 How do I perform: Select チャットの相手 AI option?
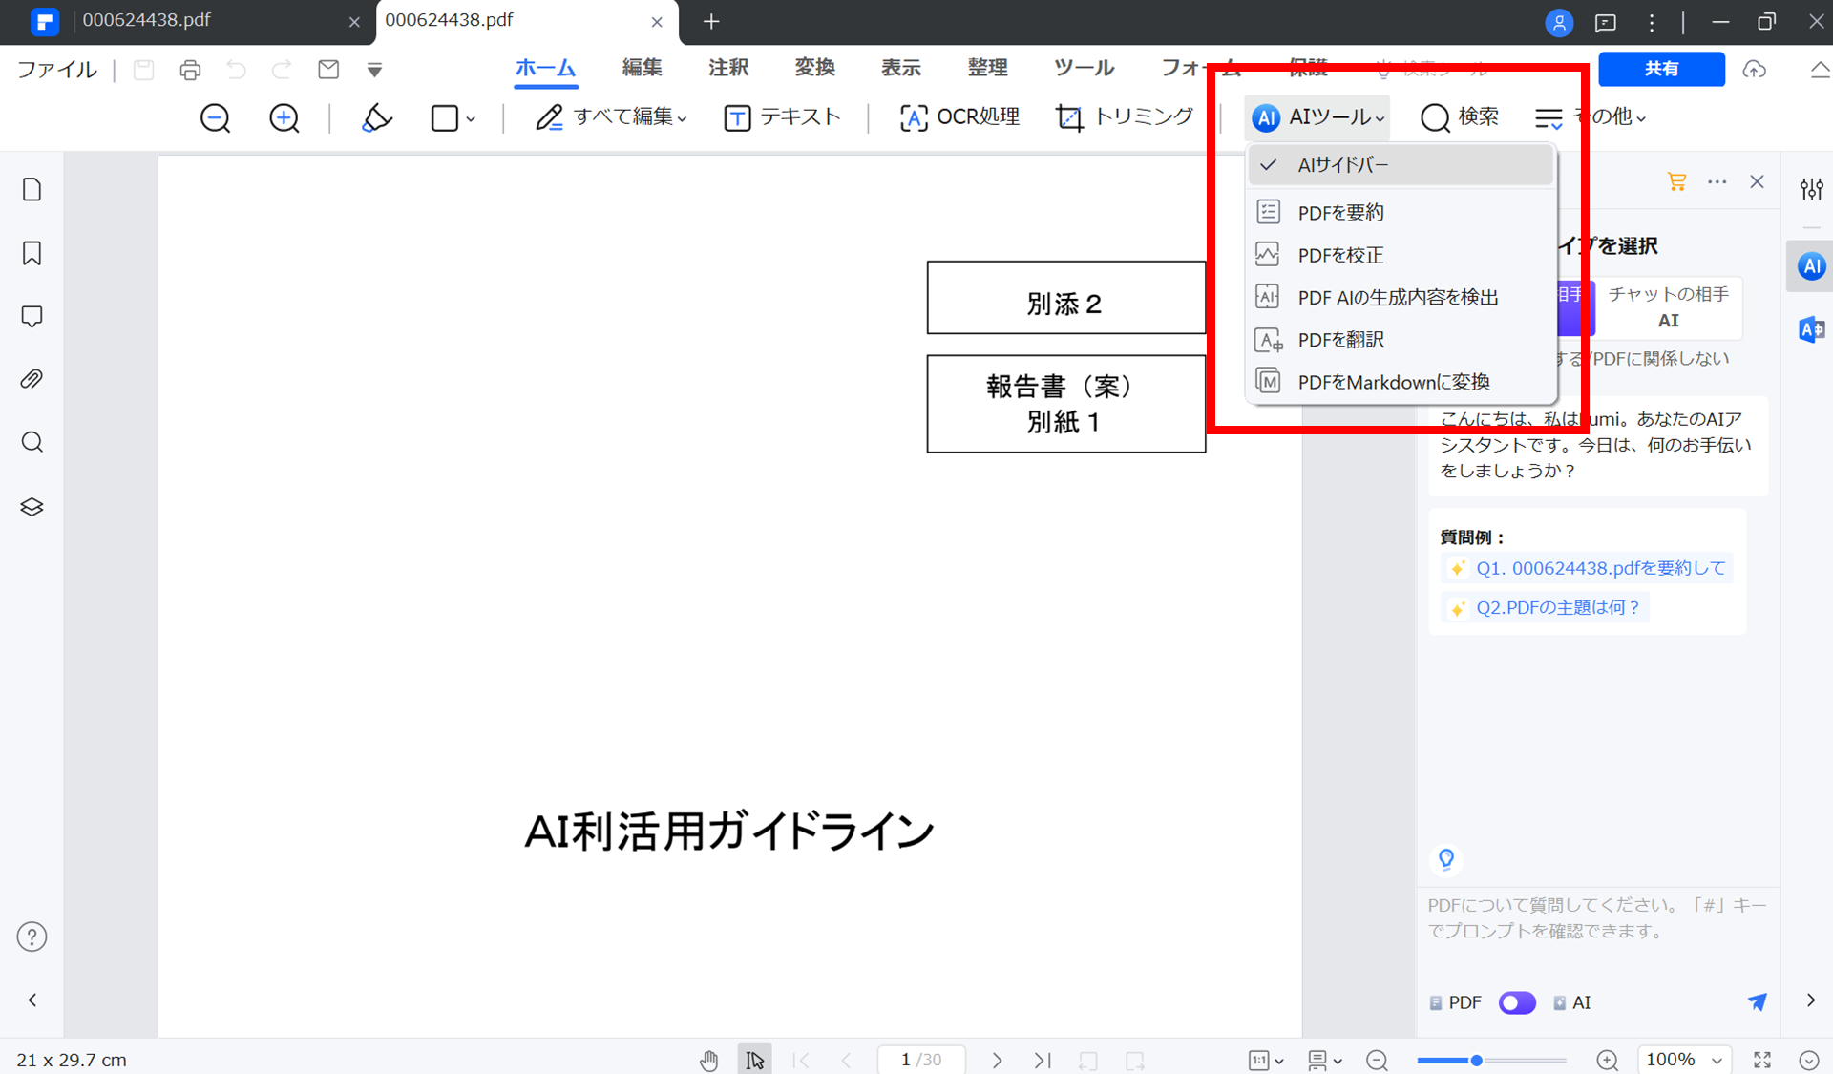(x=1667, y=306)
